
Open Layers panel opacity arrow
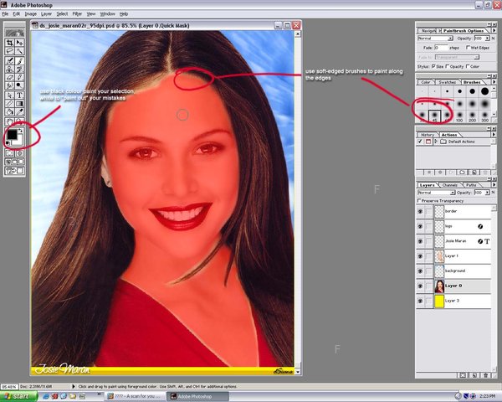487,193
